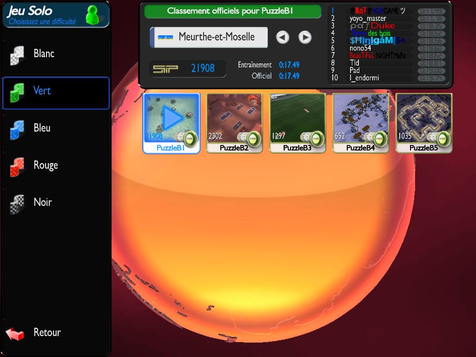The image size is (476, 357).
Task: Select the black flag Noir icon
Action: 17,204
